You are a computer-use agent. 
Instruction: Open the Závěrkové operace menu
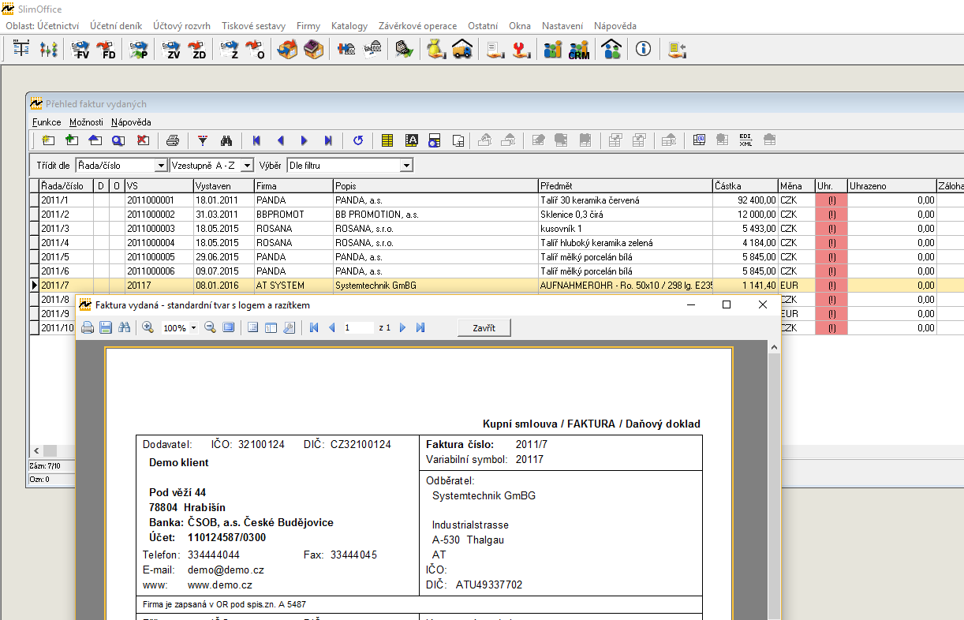point(417,26)
